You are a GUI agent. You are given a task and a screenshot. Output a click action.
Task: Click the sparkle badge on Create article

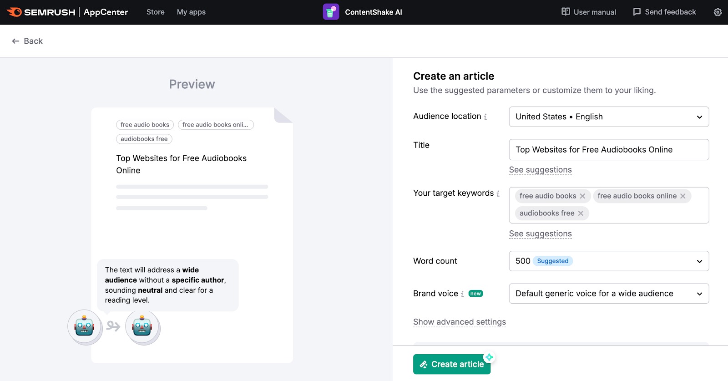point(489,357)
